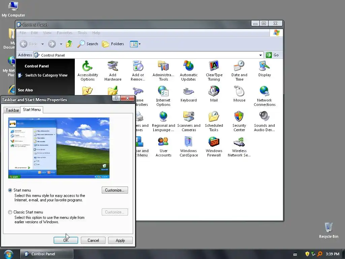
Task: Open Network Connections icon
Action: 264,96
